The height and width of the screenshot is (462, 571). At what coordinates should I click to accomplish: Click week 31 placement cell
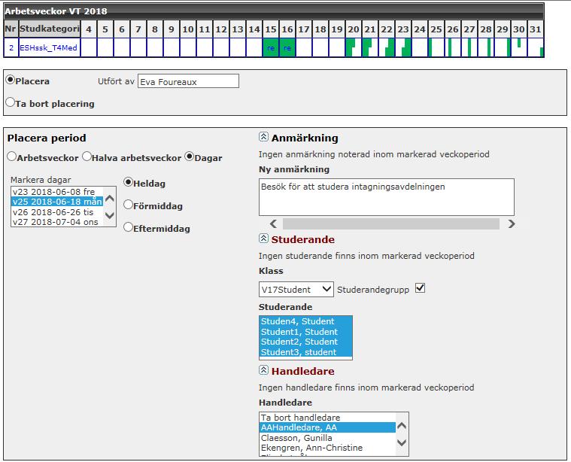click(536, 47)
